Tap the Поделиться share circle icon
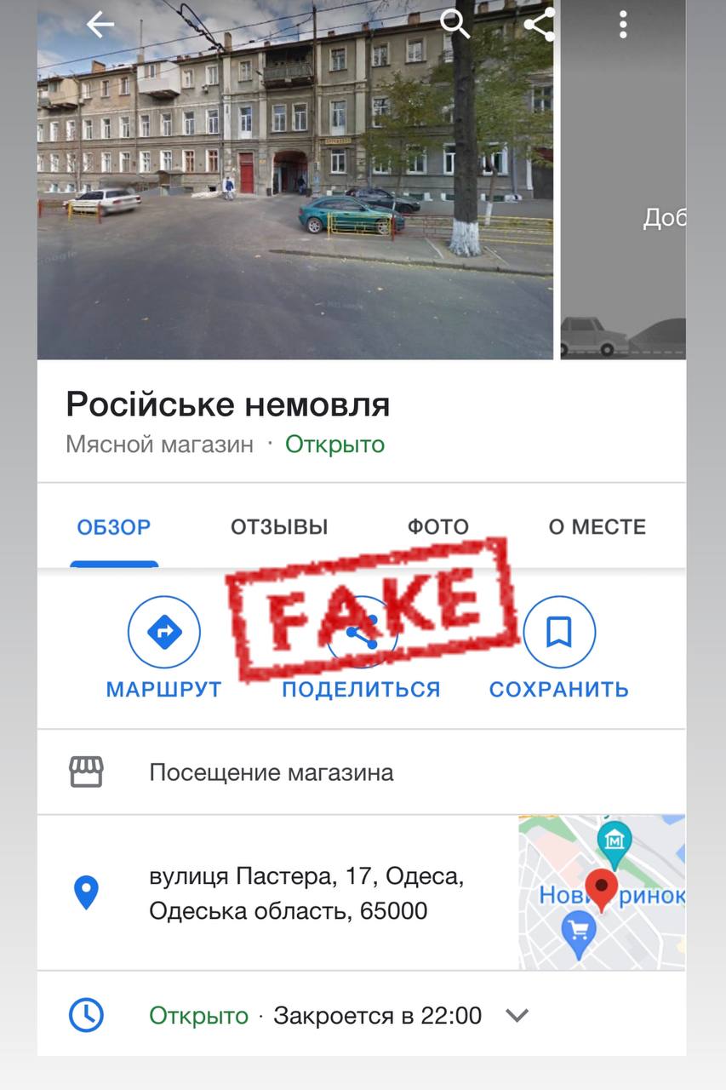Image resolution: width=726 pixels, height=1090 pixels. 362,632
